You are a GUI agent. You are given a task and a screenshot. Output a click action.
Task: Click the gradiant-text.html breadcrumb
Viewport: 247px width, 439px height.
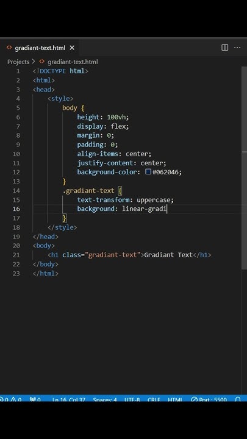73,62
